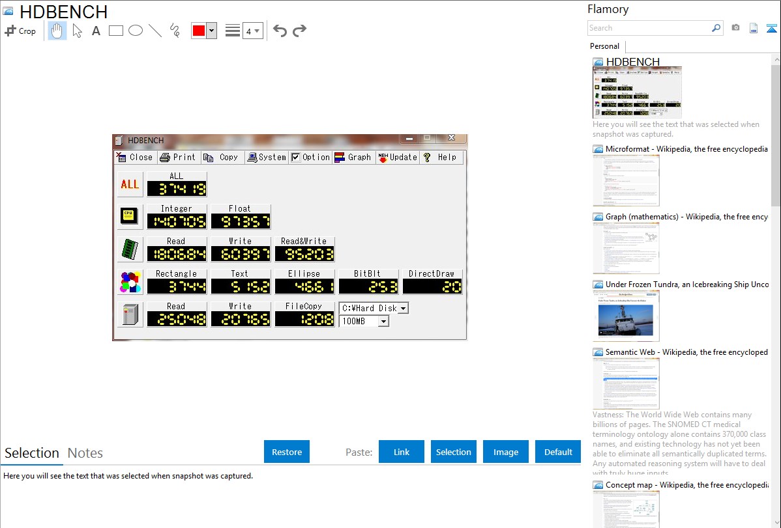This screenshot has height=528, width=781.
Task: Click the red color swatch
Action: 199,31
